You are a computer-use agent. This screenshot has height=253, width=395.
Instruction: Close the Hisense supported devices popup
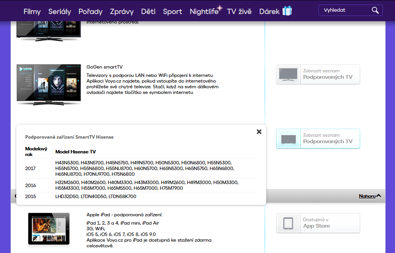pos(259,132)
